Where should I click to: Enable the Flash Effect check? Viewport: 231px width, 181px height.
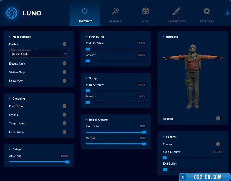tap(65, 106)
